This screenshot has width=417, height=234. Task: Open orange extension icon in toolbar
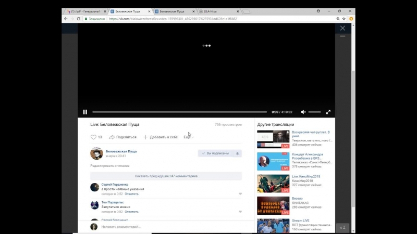[x=351, y=19]
